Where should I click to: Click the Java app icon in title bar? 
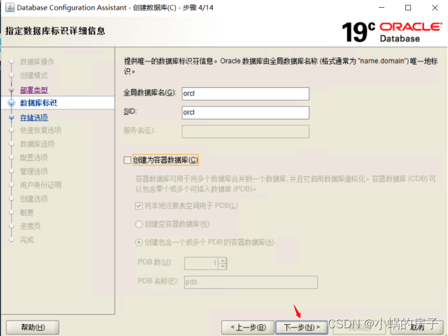click(x=10, y=7)
